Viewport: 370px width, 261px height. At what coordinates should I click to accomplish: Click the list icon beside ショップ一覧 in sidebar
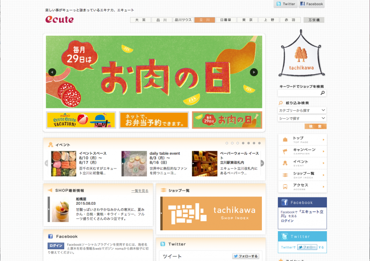pyautogui.click(x=285, y=175)
